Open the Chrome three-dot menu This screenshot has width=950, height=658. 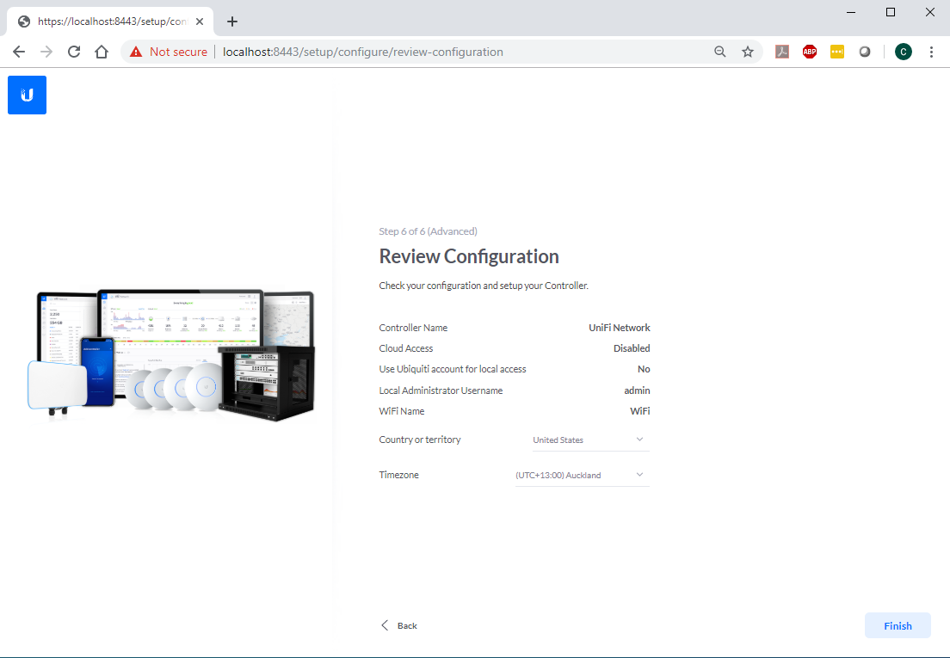click(931, 52)
